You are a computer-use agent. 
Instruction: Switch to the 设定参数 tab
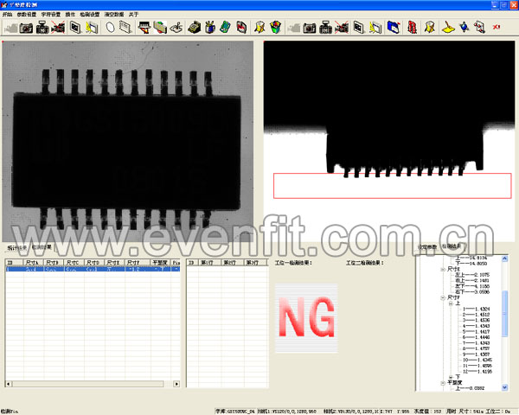pyautogui.click(x=426, y=246)
